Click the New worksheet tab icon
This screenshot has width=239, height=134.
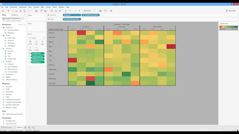(x=25, y=127)
